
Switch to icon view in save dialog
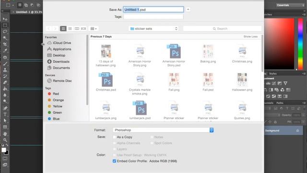pyautogui.click(x=63, y=29)
